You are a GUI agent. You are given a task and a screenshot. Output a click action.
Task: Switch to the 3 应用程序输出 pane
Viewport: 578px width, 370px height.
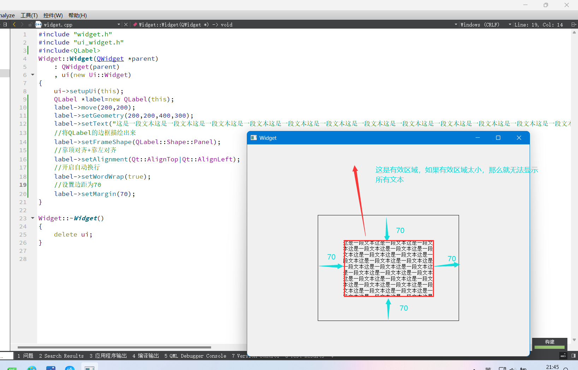tap(108, 356)
